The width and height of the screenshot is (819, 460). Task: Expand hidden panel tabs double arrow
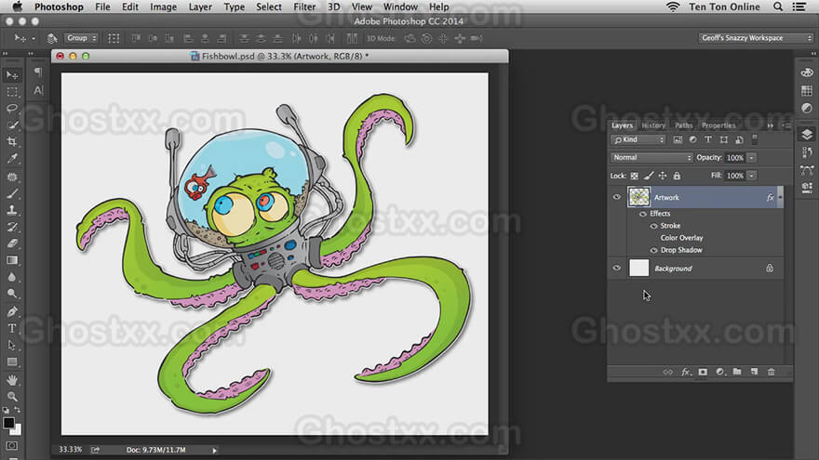tap(771, 125)
